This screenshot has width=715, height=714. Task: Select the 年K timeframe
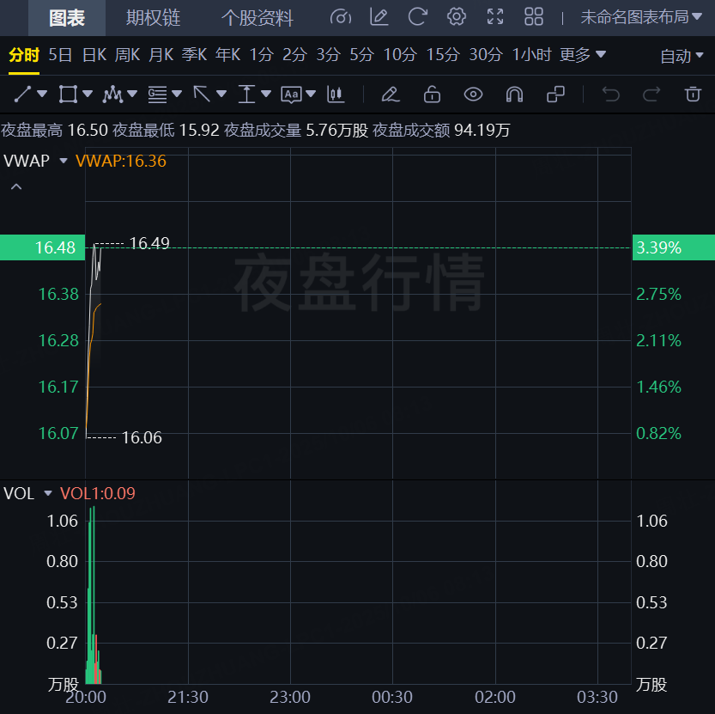click(228, 55)
